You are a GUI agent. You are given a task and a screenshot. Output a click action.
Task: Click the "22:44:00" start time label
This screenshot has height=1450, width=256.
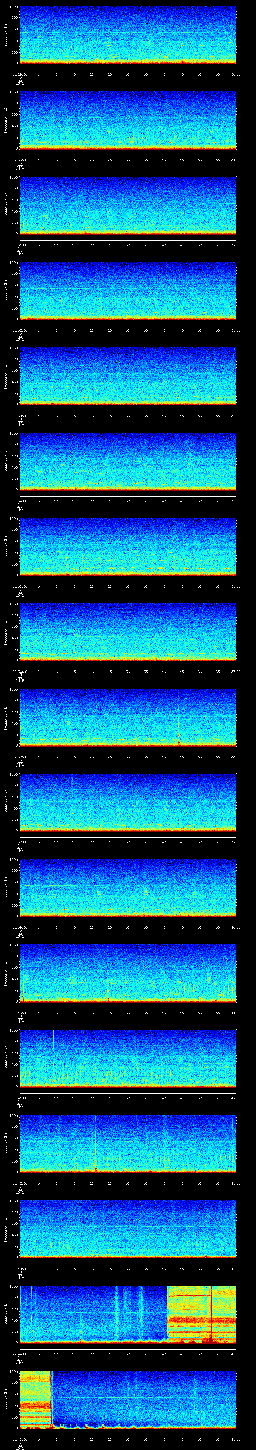[20, 1353]
